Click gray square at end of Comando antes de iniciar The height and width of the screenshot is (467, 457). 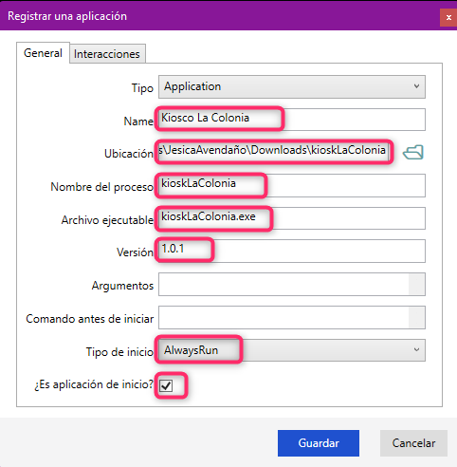point(416,317)
